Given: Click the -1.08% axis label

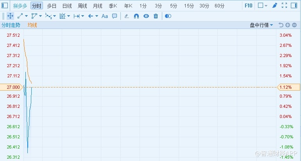Looking at the screenshot, I should click(x=287, y=147).
